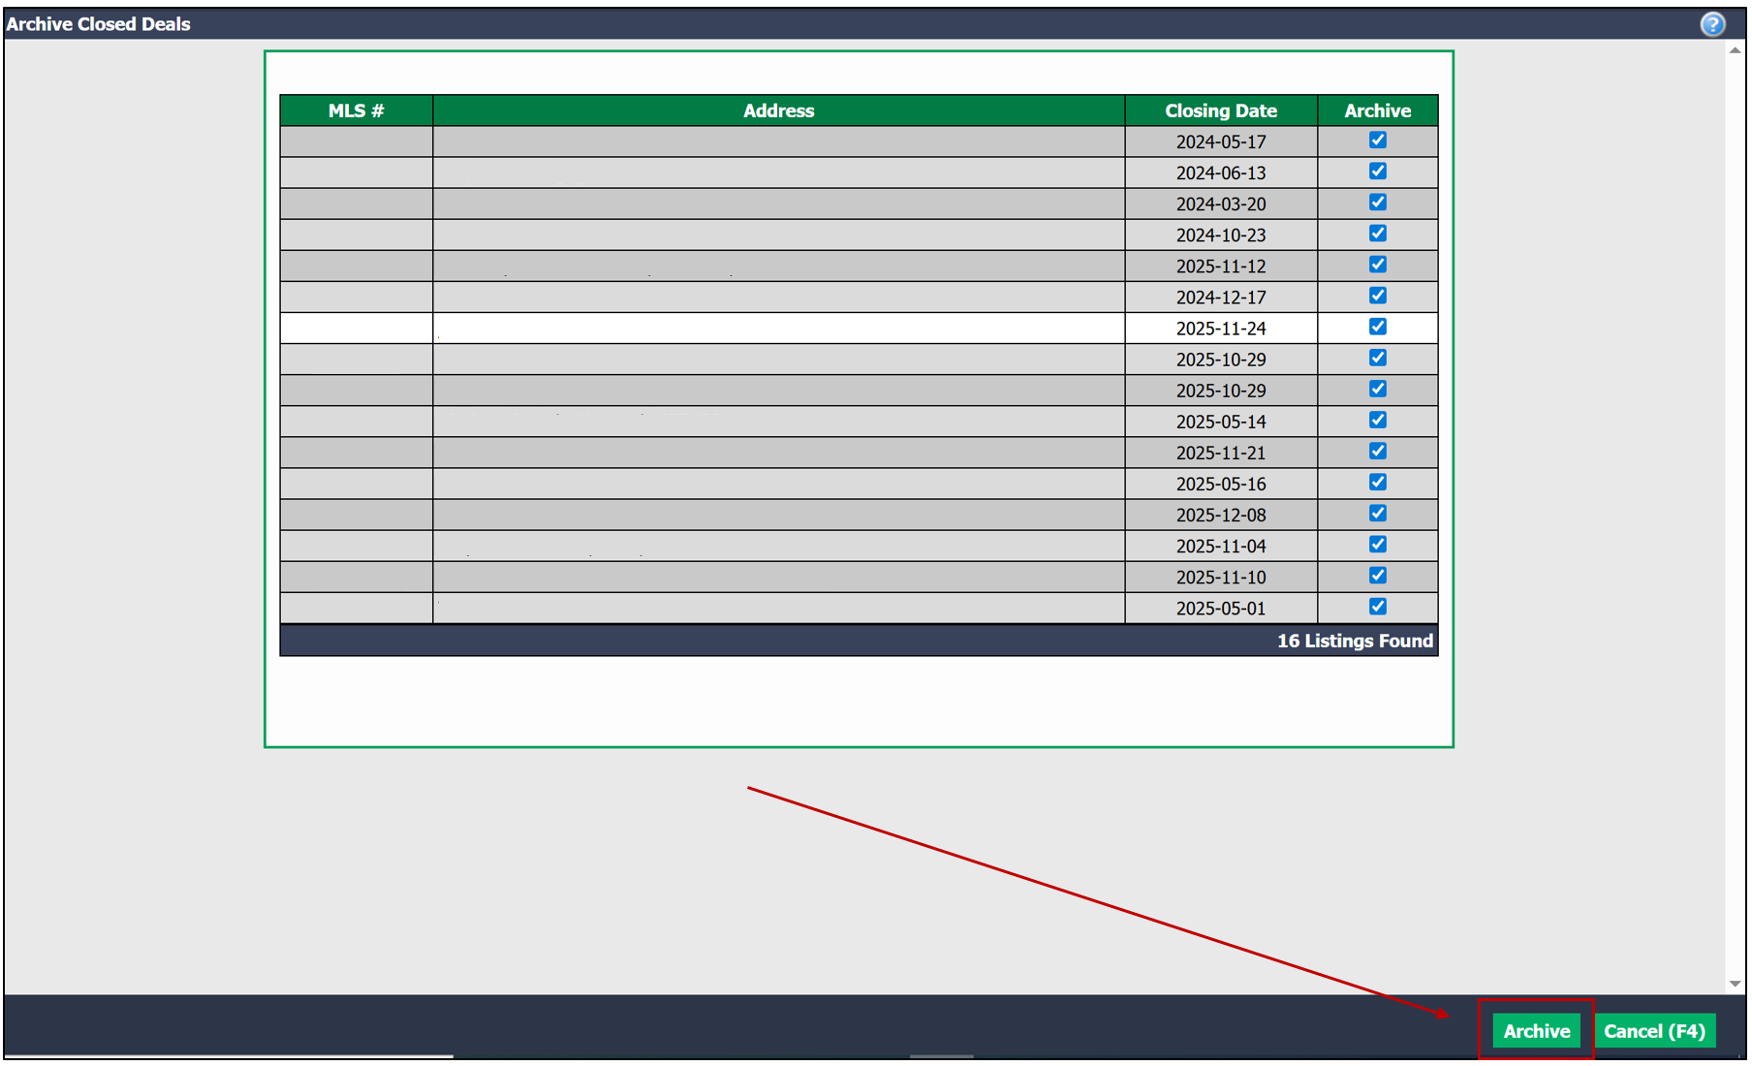Click the MLS # column header
This screenshot has width=1752, height=1066.
[x=356, y=110]
